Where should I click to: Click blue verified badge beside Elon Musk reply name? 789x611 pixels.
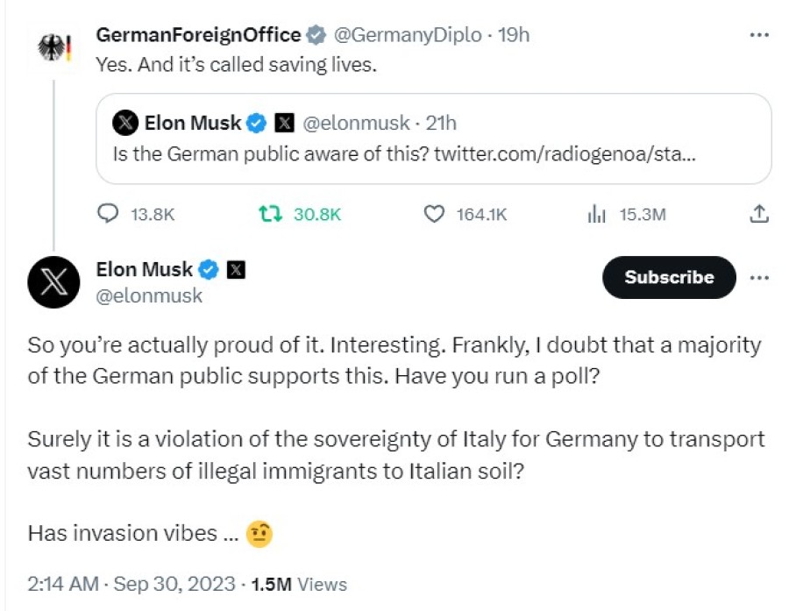pyautogui.click(x=210, y=269)
